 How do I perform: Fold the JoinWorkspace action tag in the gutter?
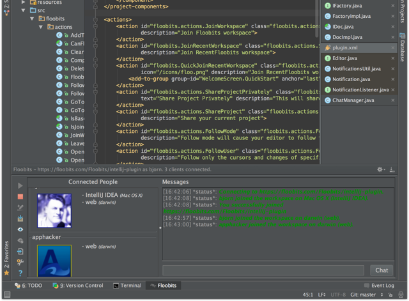pyautogui.click(x=95, y=26)
